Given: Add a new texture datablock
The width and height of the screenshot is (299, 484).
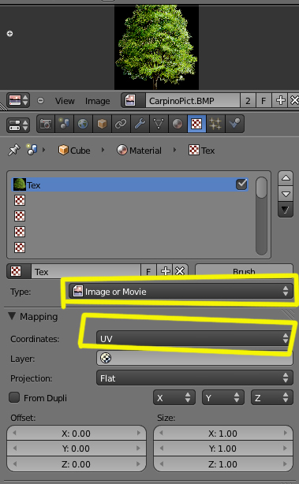Looking at the screenshot, I should [x=165, y=272].
